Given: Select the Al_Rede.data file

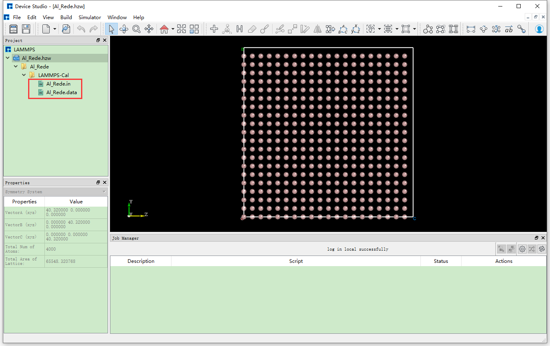Looking at the screenshot, I should pos(61,92).
